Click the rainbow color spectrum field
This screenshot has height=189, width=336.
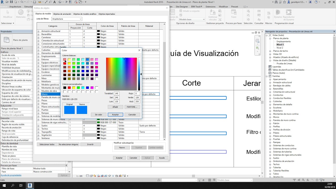121,74
